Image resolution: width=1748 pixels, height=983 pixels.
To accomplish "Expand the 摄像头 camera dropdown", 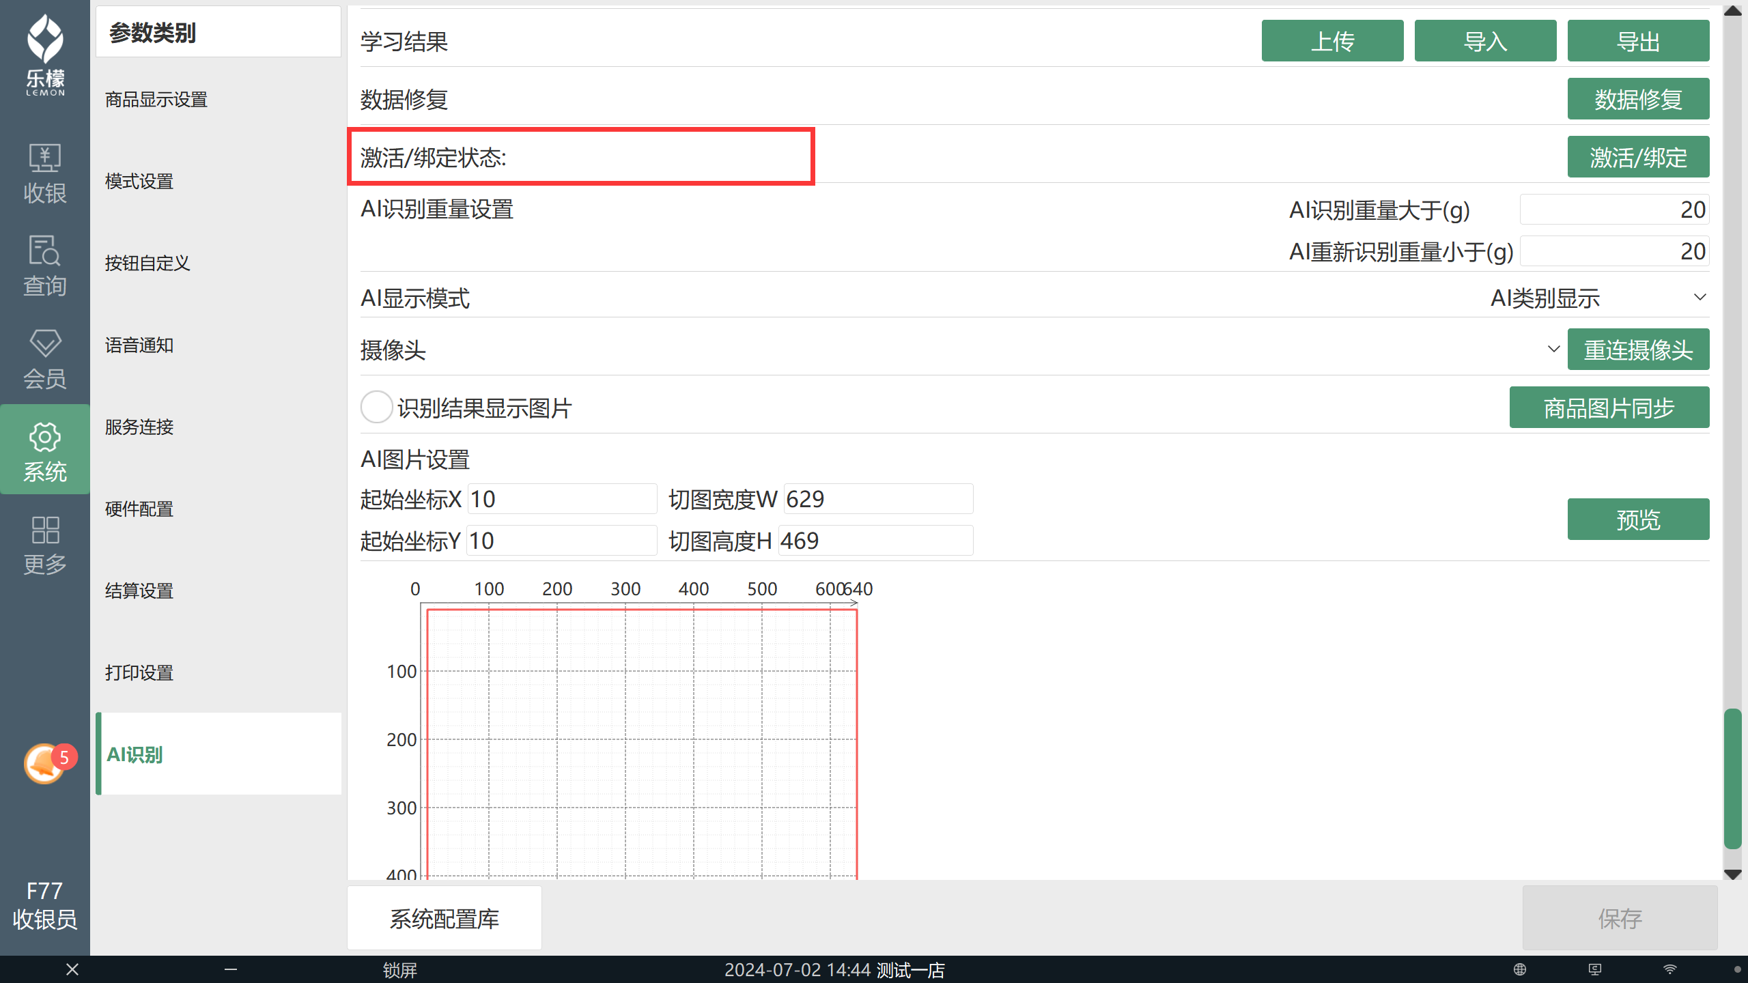I will tap(1553, 350).
